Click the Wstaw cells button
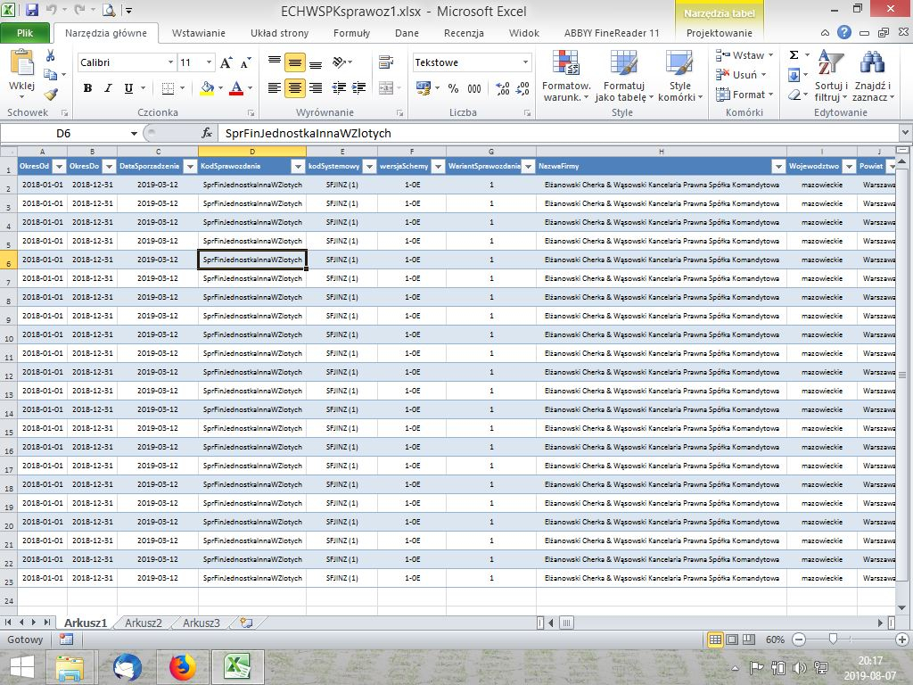The image size is (913, 685). pyautogui.click(x=744, y=55)
